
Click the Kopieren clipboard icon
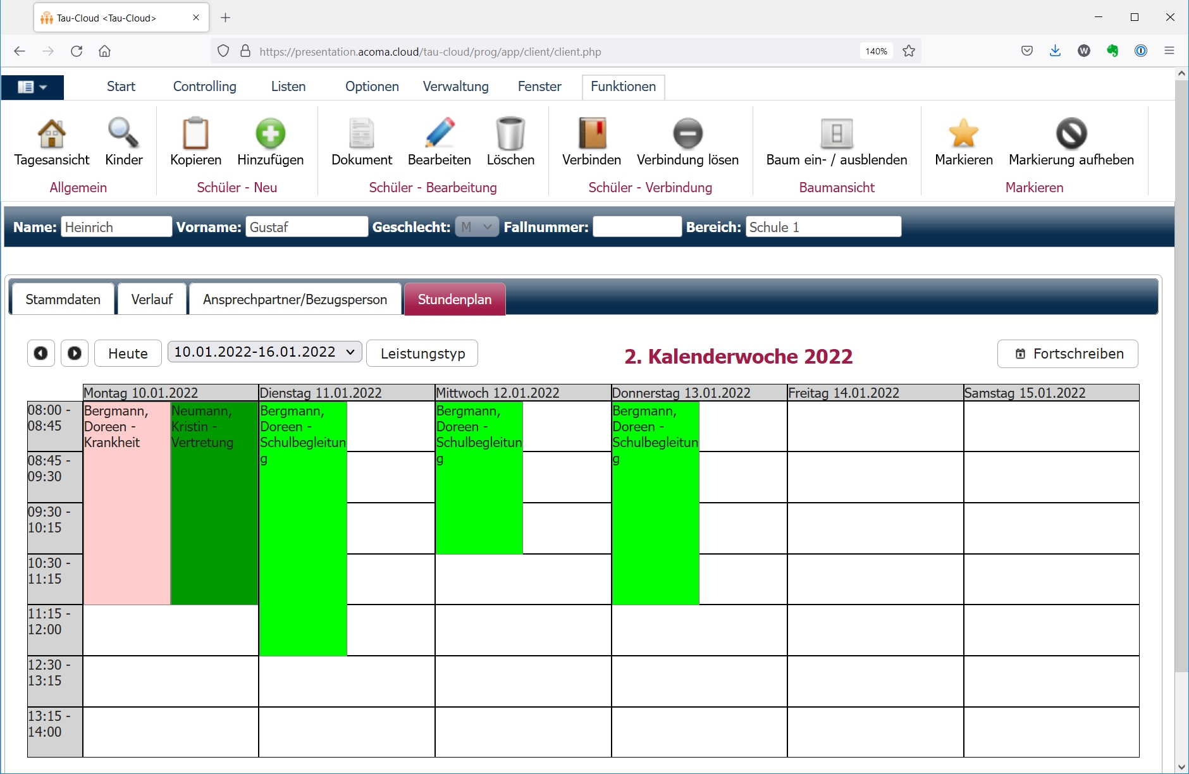click(195, 133)
